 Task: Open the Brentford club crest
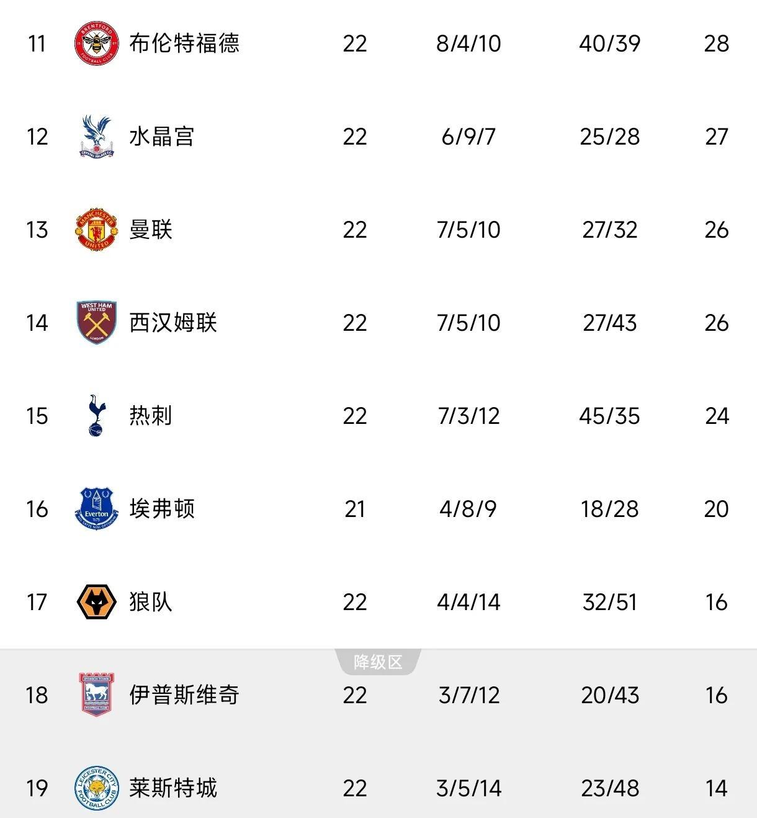[x=96, y=43]
